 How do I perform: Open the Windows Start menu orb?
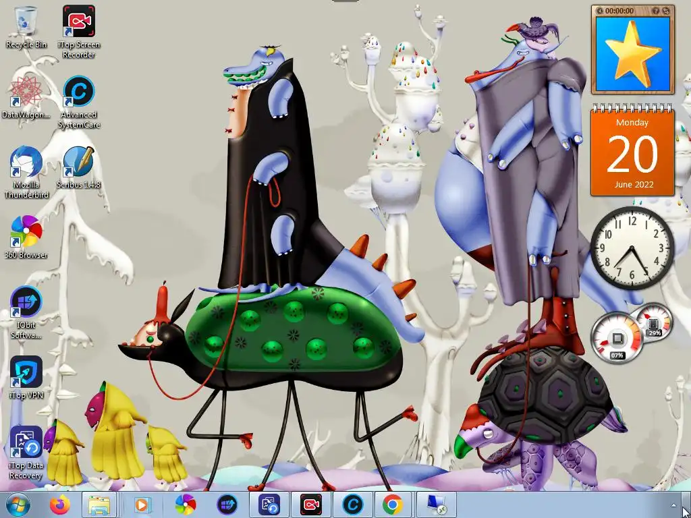(x=18, y=505)
